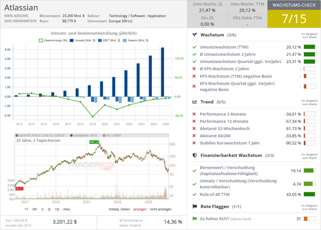Select the 3M chart timeframe
Viewport: 321px width, 230px height.
(x=34, y=209)
